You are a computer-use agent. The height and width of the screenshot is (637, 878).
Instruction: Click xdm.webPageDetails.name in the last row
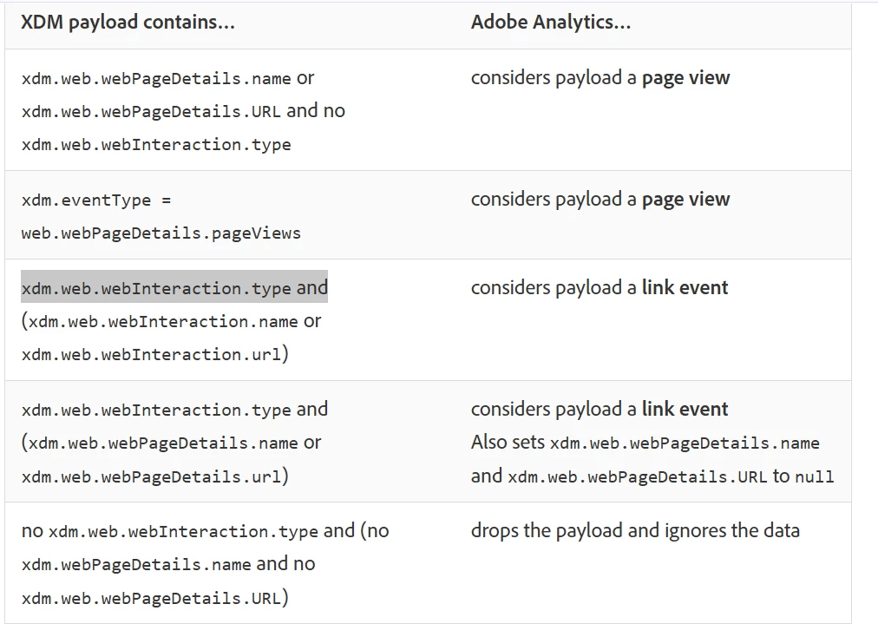pyautogui.click(x=136, y=565)
